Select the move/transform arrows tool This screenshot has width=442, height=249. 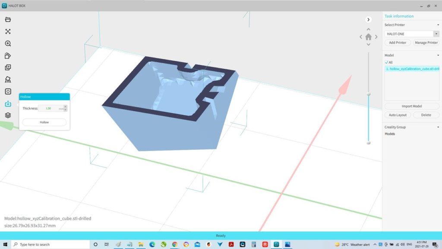pos(8,32)
